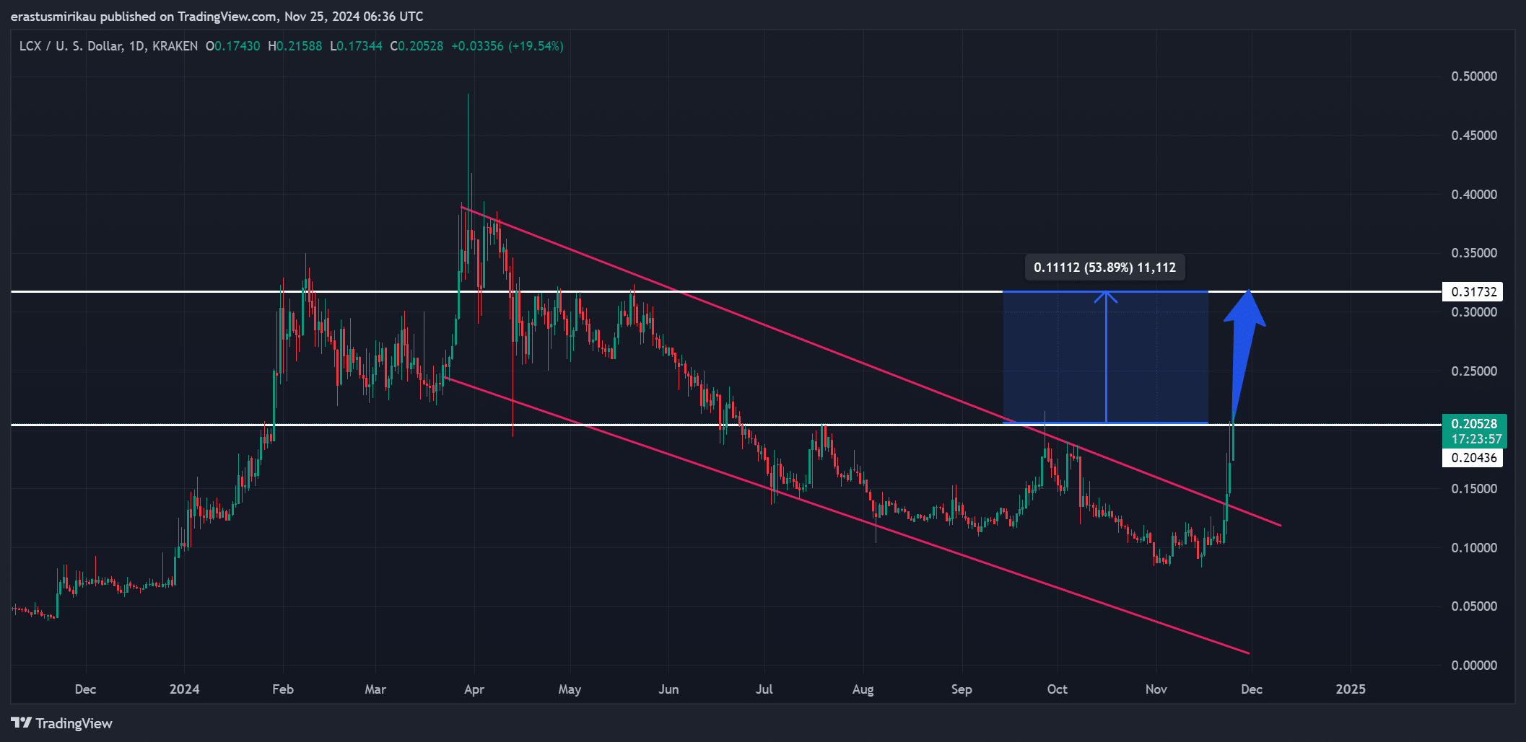The width and height of the screenshot is (1526, 742).
Task: Click the 0.31732 price label on axis
Action: [x=1473, y=292]
